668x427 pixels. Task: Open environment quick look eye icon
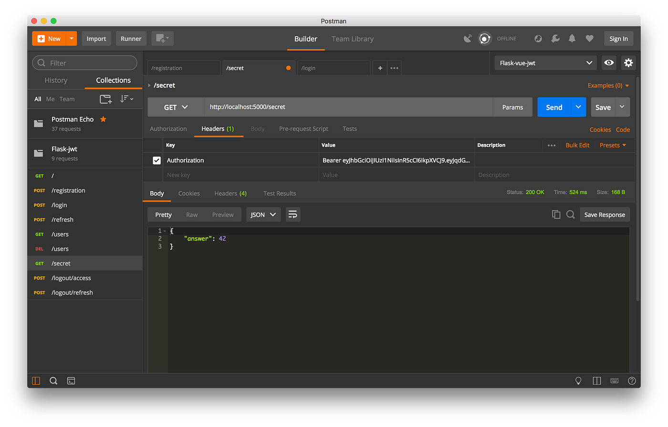pos(609,63)
